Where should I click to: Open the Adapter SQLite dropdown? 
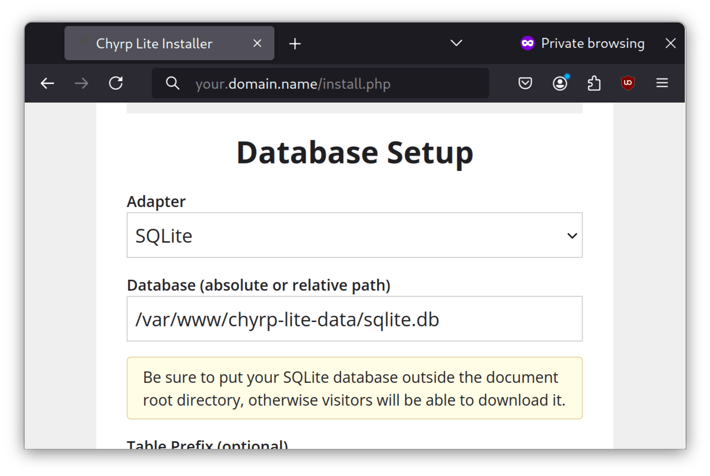(x=355, y=236)
